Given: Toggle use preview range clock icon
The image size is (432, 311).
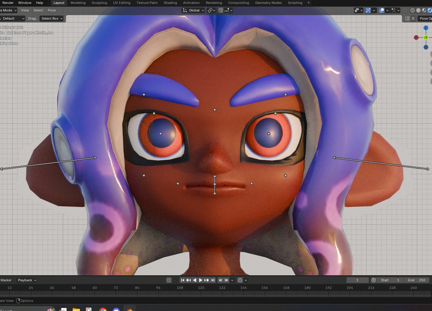Looking at the screenshot, I should (374, 280).
